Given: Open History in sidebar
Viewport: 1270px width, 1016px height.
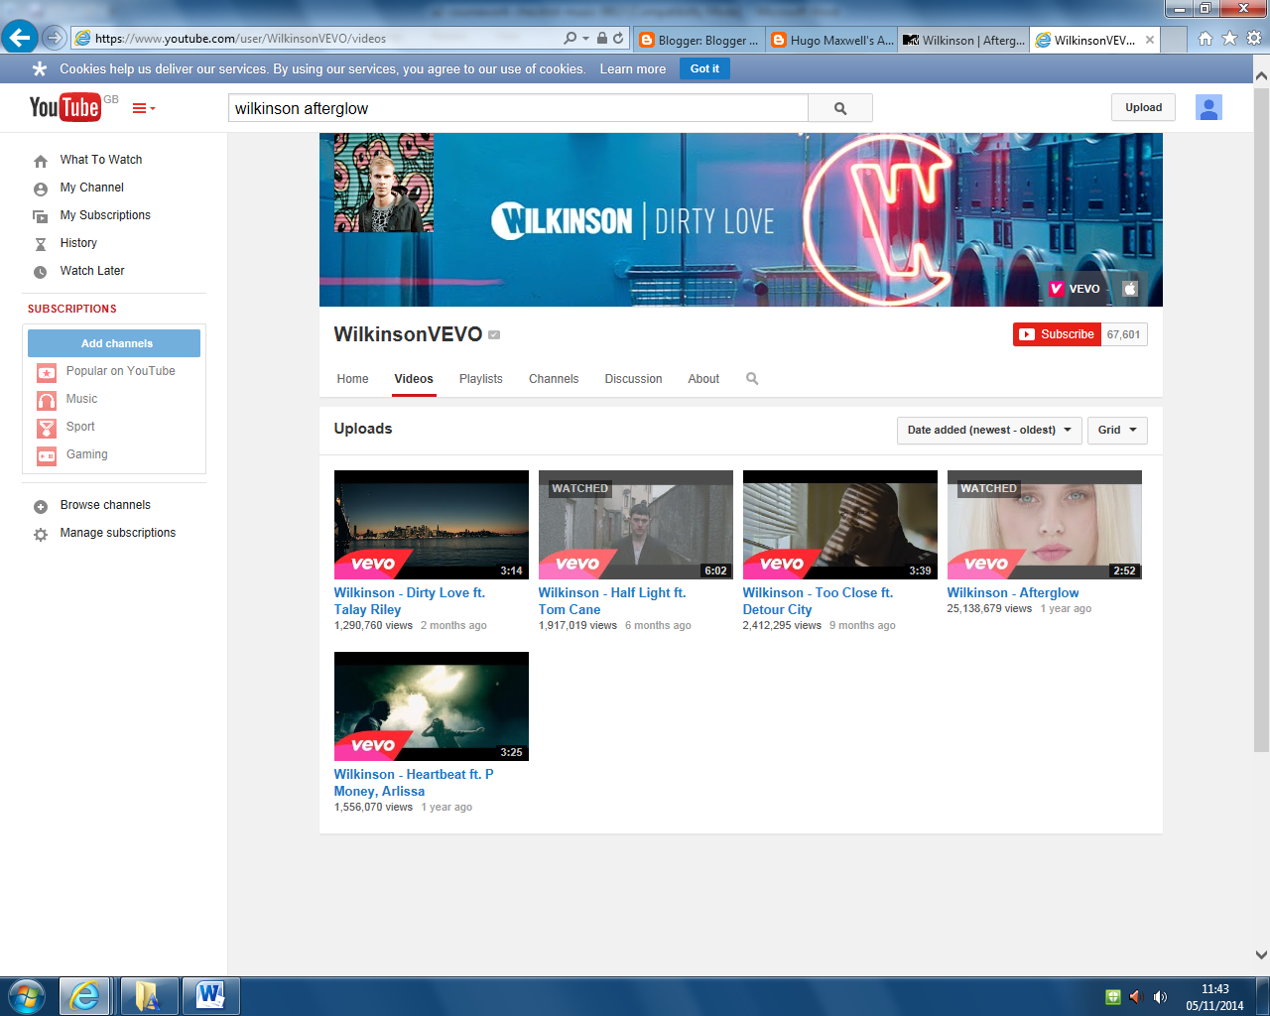Looking at the screenshot, I should click(x=78, y=243).
